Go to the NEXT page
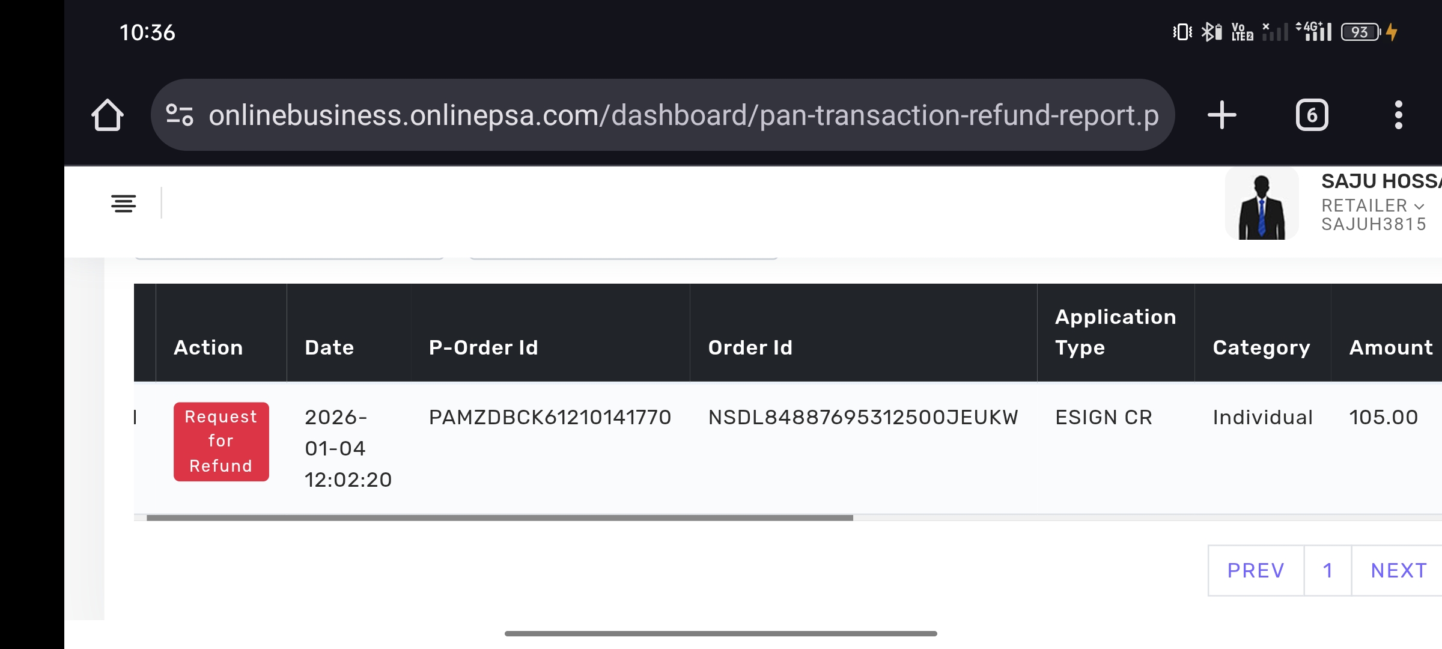The height and width of the screenshot is (649, 1442). click(1399, 570)
